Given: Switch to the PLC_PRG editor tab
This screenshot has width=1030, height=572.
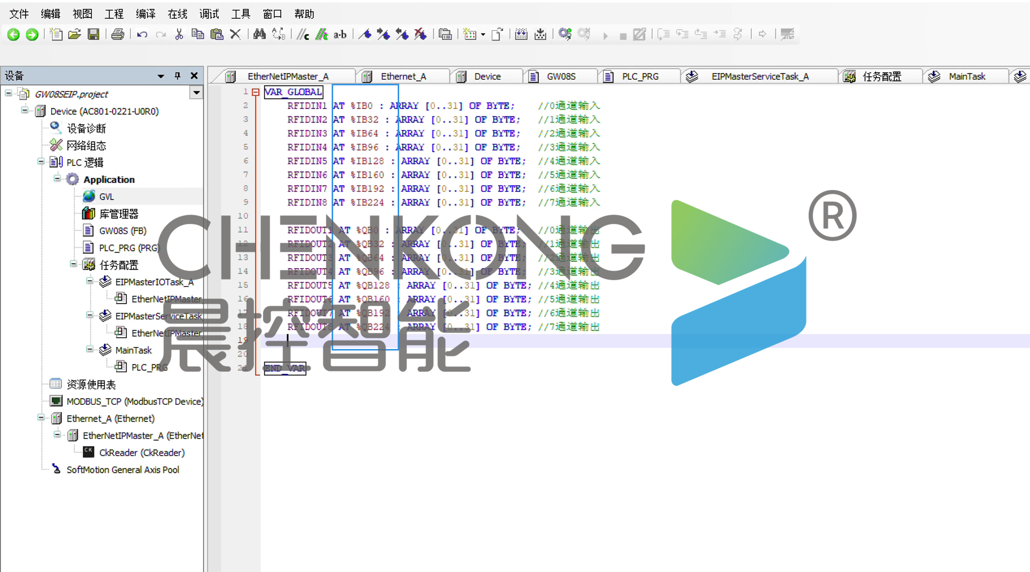Looking at the screenshot, I should (640, 76).
